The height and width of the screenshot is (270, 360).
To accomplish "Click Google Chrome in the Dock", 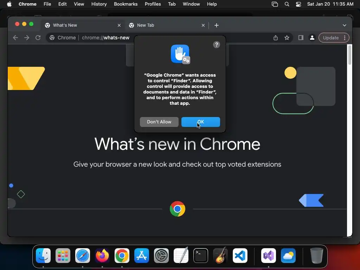I will coord(122,256).
